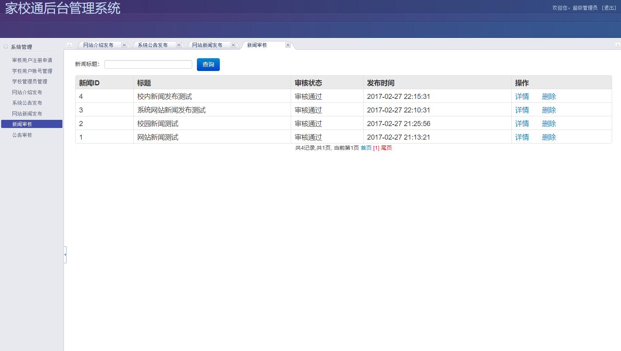Click the 查询 search button
This screenshot has width=621, height=351.
click(x=208, y=64)
